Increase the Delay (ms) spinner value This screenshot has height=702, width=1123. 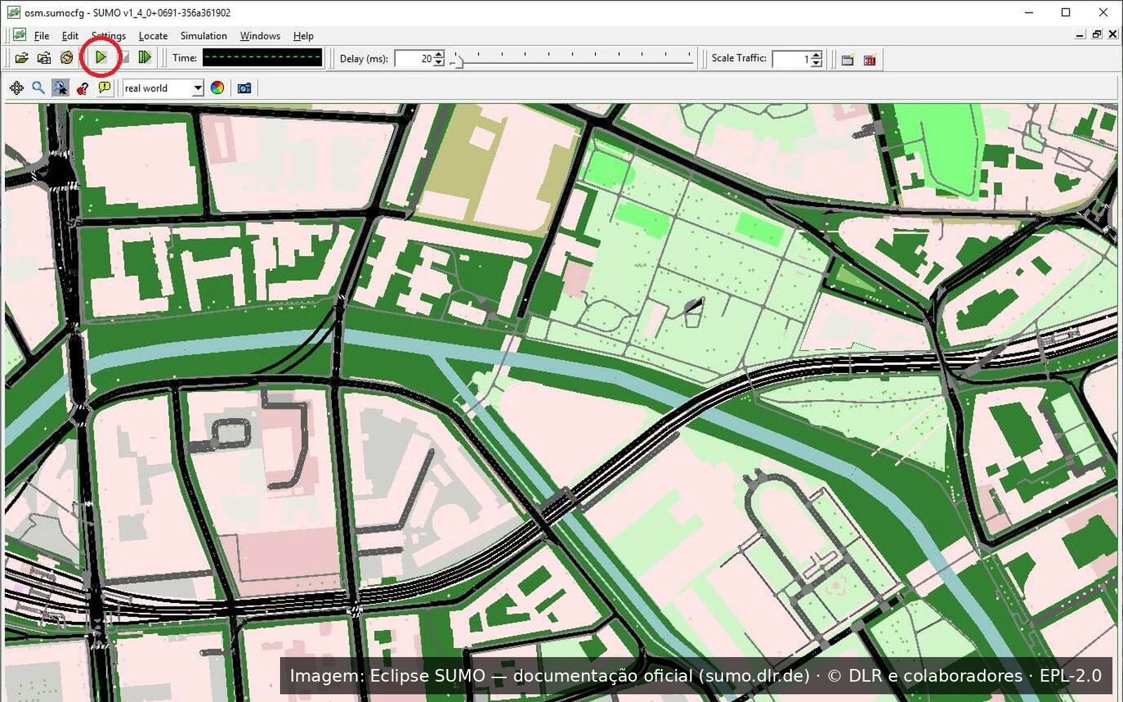(439, 55)
